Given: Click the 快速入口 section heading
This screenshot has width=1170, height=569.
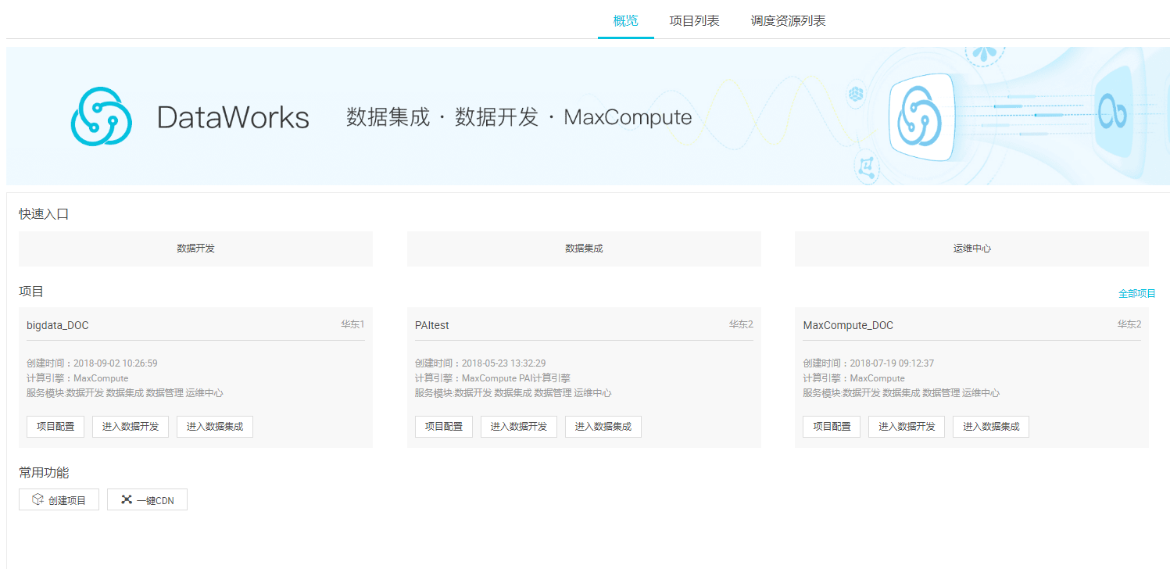Looking at the screenshot, I should 44,214.
